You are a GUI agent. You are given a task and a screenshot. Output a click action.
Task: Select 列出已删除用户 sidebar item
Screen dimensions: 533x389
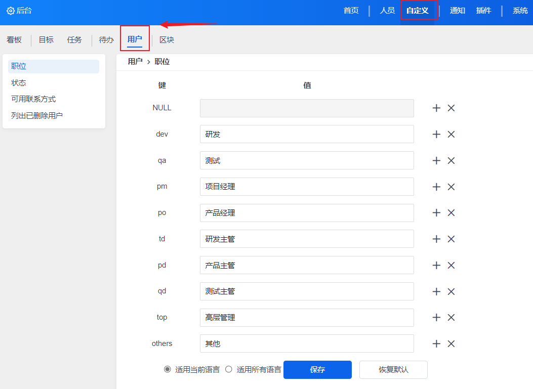pos(37,116)
